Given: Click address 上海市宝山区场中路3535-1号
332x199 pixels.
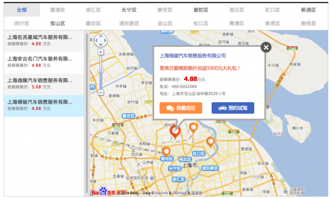Looking at the screenshot, I should pos(198,94).
